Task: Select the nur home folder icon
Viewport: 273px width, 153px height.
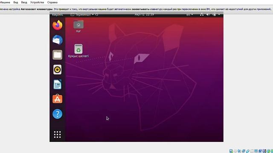Action: [78, 24]
